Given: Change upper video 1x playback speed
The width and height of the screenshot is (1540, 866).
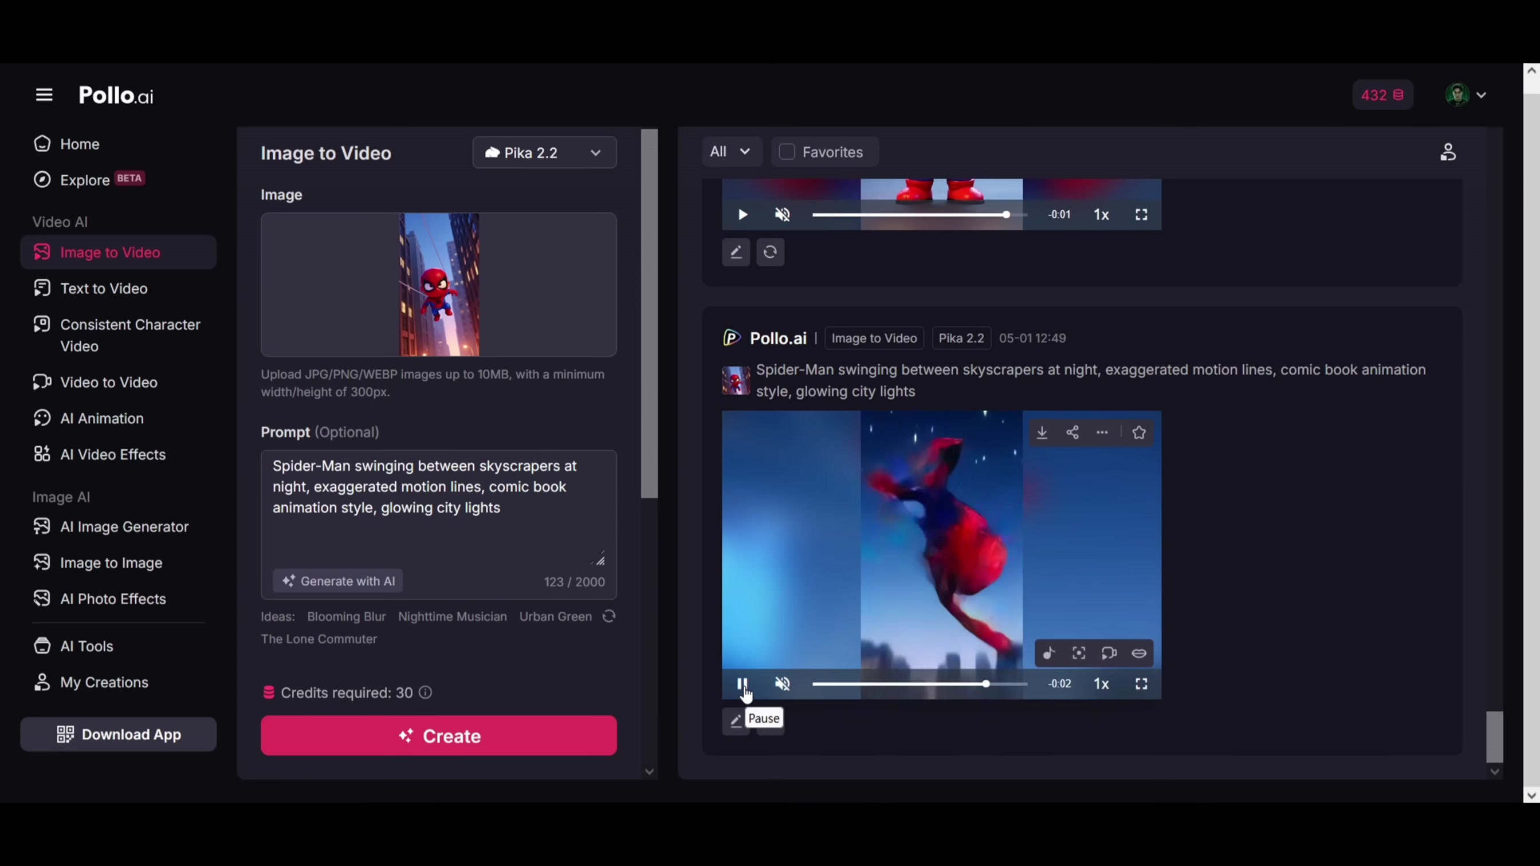Looking at the screenshot, I should 1102,215.
